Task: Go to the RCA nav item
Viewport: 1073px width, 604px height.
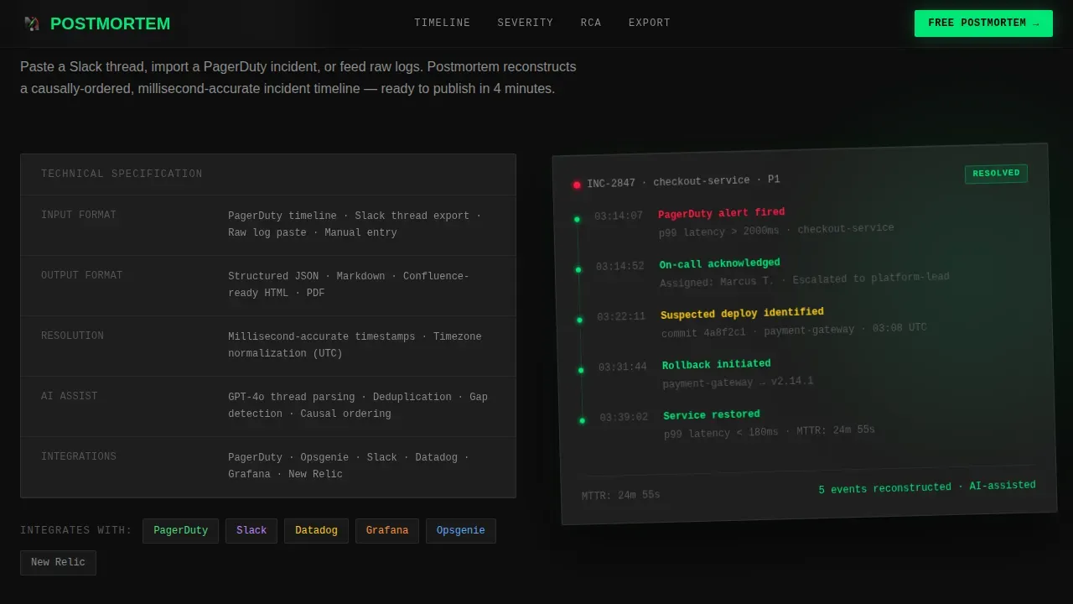Action: click(591, 23)
